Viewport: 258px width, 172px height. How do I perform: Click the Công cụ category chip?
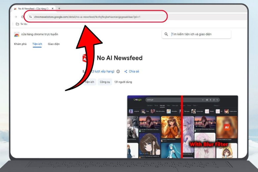[x=105, y=82]
